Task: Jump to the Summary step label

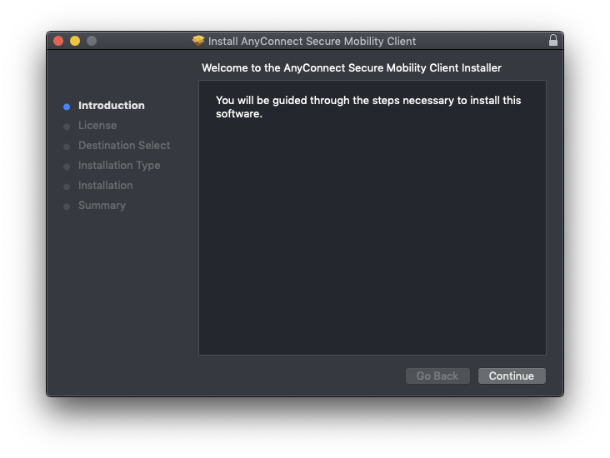Action: tap(102, 206)
